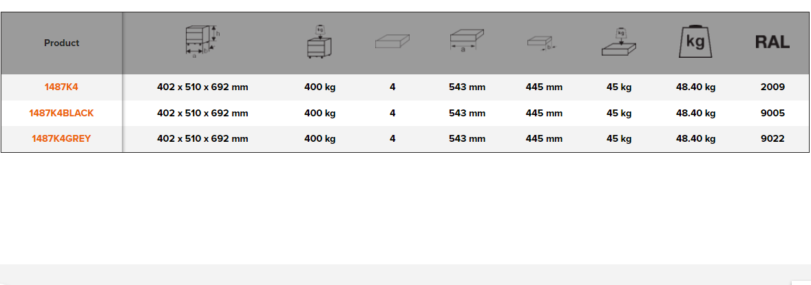Screen dimensions: 811x285
Task: Click 543 mm value in 1487K4 row
Action: 467,87
